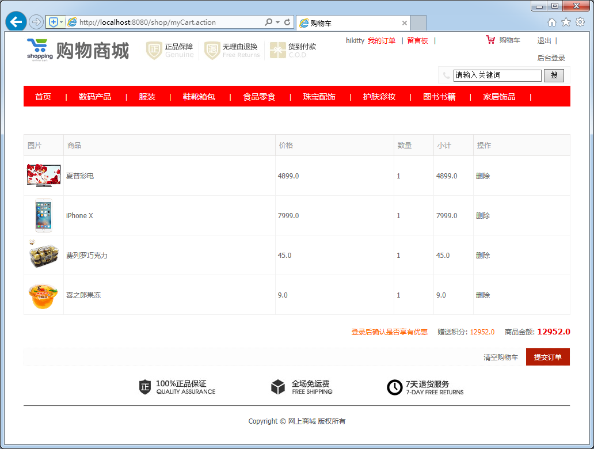Open 食品零食 category menu

point(259,97)
